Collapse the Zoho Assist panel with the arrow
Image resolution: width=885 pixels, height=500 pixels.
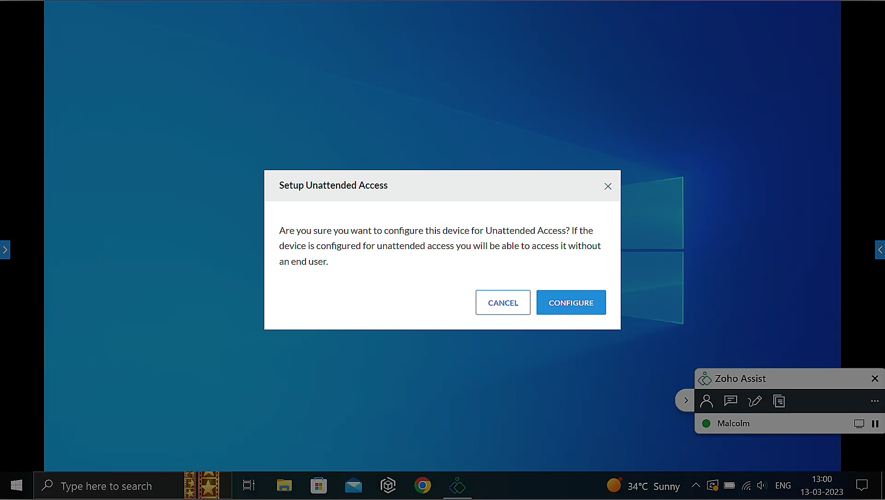coord(685,400)
